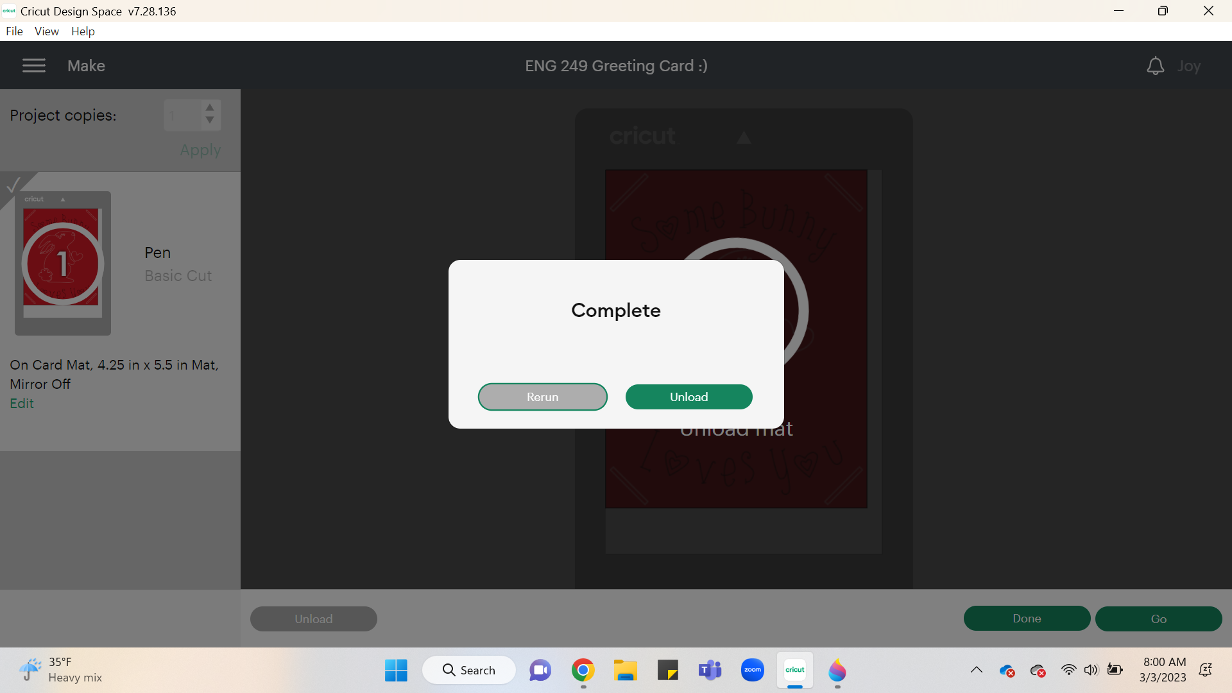1232x693 pixels.
Task: Open the volume control in the system tray
Action: (1091, 669)
